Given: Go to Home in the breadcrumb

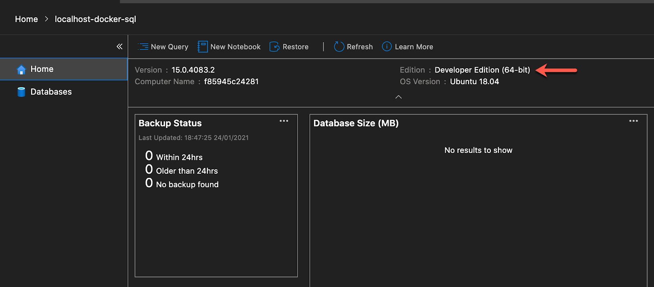Looking at the screenshot, I should coord(27,19).
